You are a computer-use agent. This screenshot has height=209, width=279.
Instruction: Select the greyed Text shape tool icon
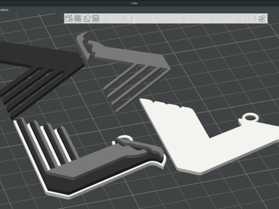pyautogui.click(x=211, y=19)
